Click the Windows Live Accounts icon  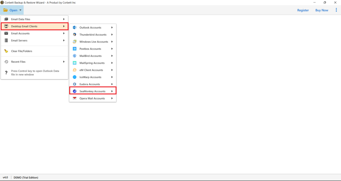point(75,42)
